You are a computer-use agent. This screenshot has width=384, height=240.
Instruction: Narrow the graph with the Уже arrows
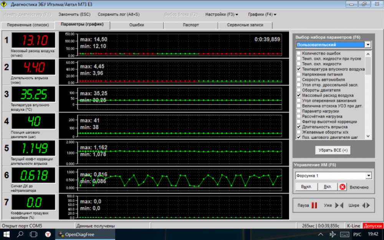tap(339, 205)
